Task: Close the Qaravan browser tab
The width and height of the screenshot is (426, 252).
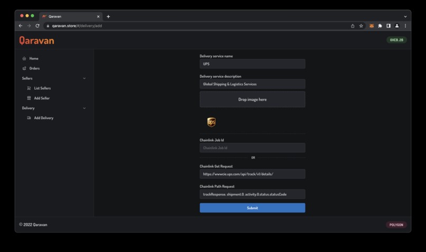Action: [98, 16]
